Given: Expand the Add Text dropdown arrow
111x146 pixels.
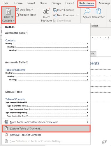Looking at the screenshot, I should click(32, 10).
